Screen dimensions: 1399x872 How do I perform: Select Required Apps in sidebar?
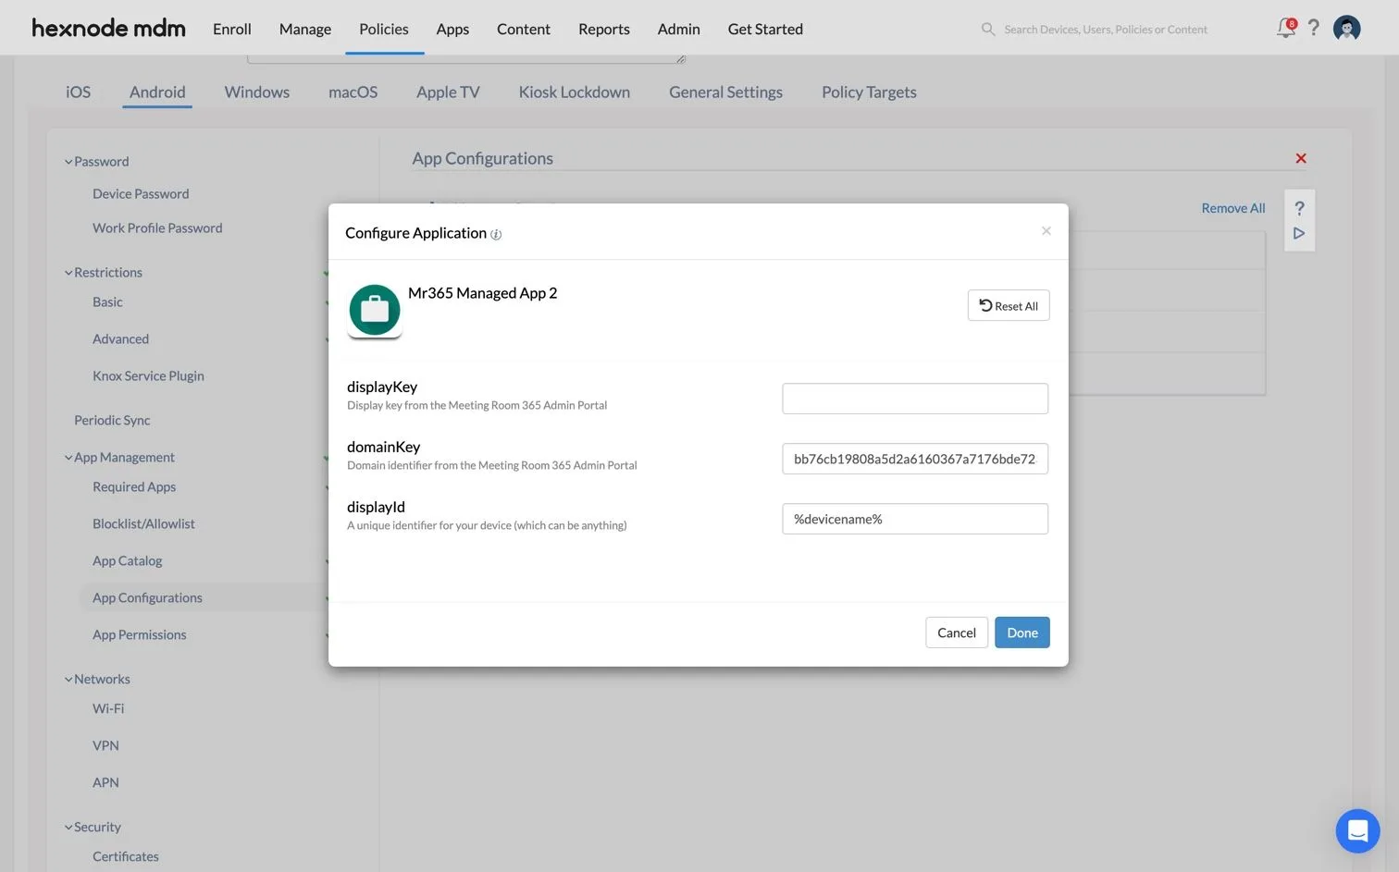coord(134,486)
